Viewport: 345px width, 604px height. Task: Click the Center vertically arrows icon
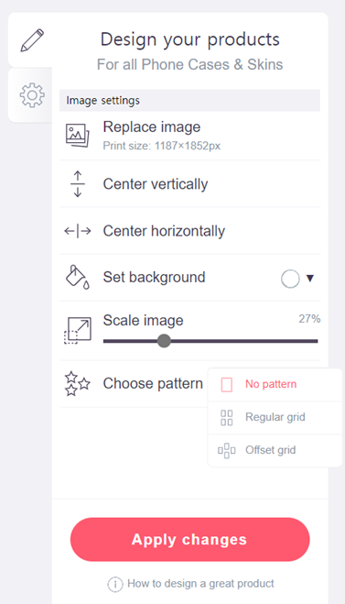tap(77, 183)
